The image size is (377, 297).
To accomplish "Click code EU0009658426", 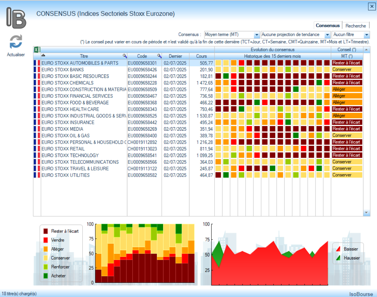I will click(142, 70).
